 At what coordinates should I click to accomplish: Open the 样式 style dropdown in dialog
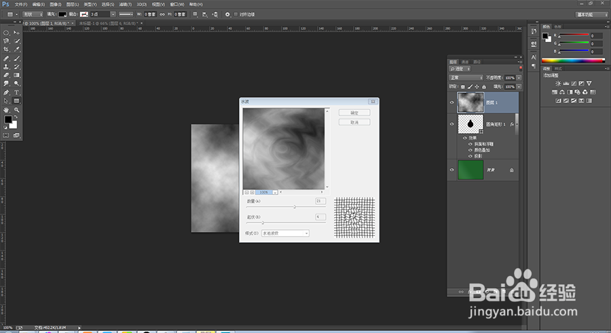[285, 233]
